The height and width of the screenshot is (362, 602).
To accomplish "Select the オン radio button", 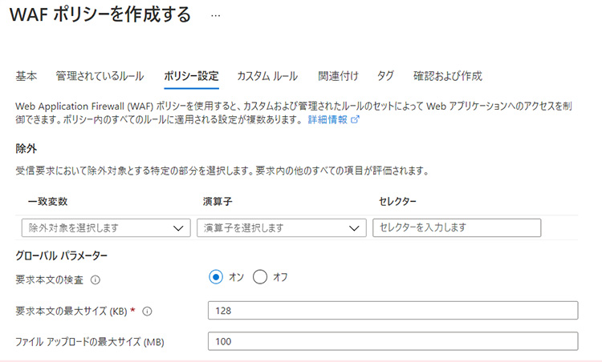I will pos(215,277).
